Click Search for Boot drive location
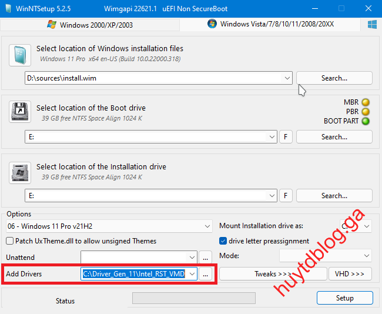Viewport: 382px width, 314px height. click(334, 137)
